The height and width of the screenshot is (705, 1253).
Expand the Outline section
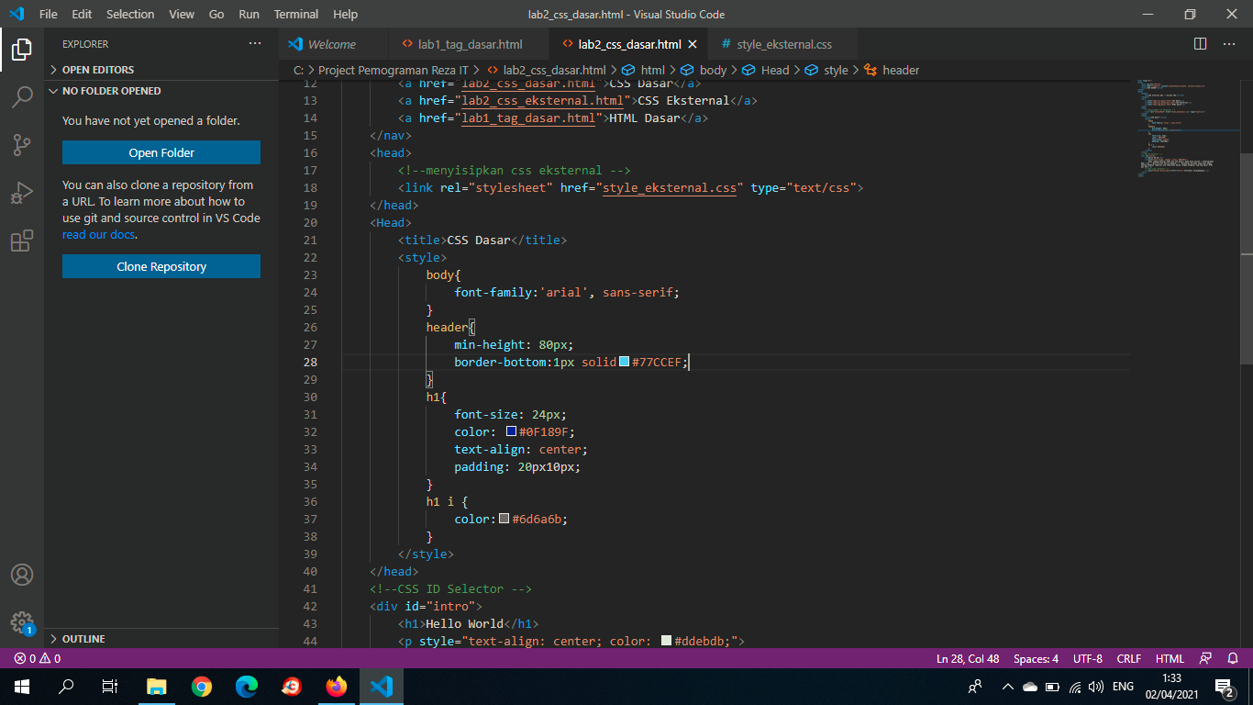coord(83,639)
